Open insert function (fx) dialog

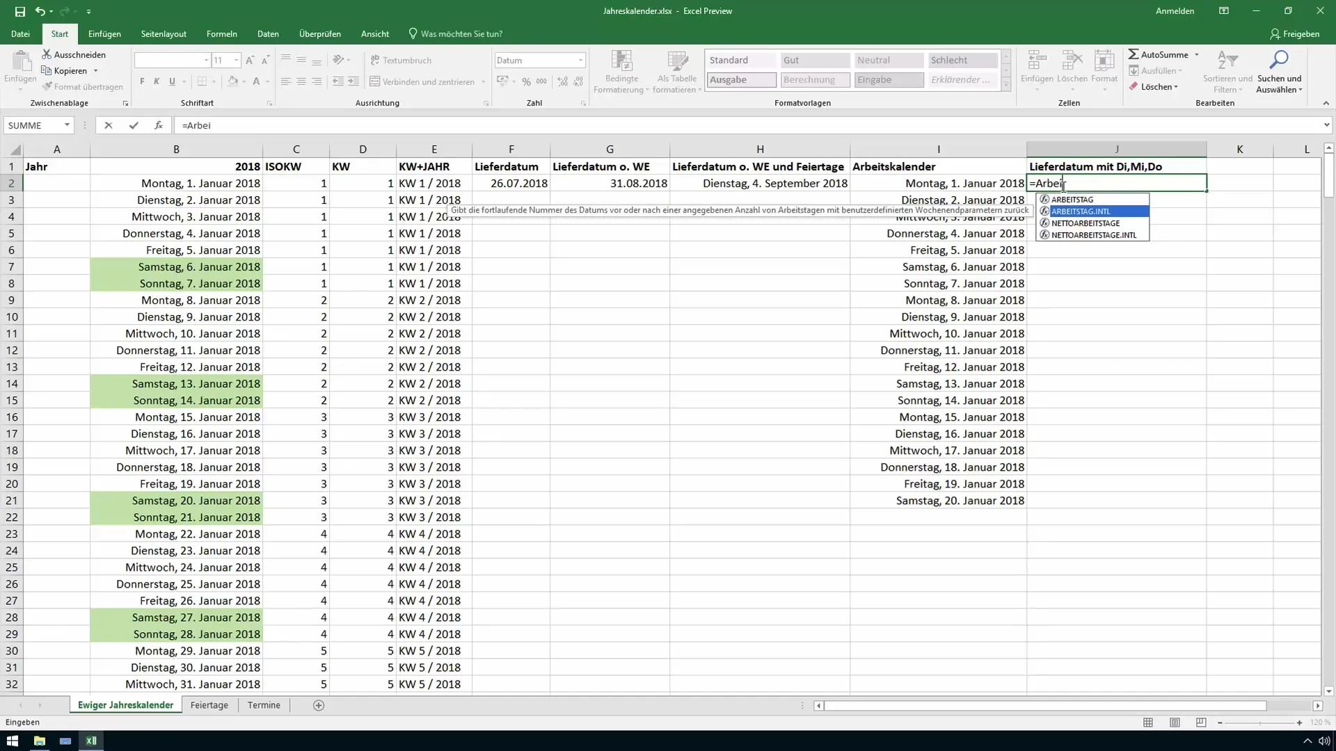coord(159,125)
